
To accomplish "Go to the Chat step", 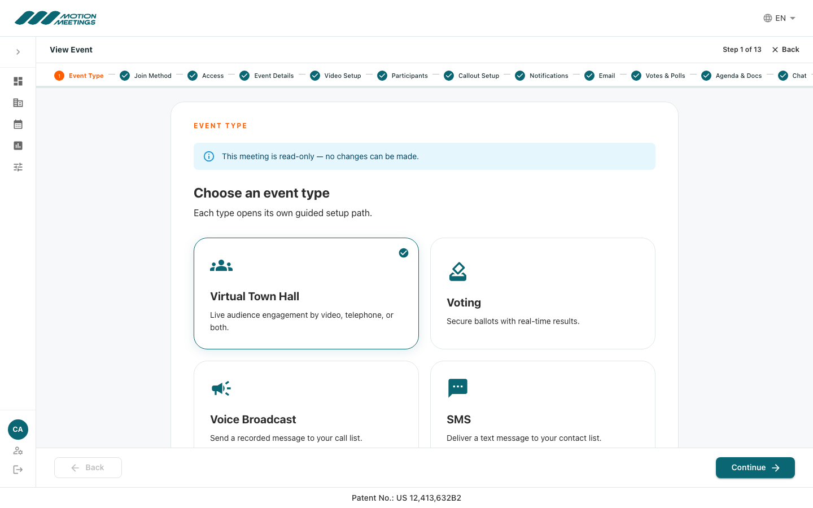I will coord(792,76).
